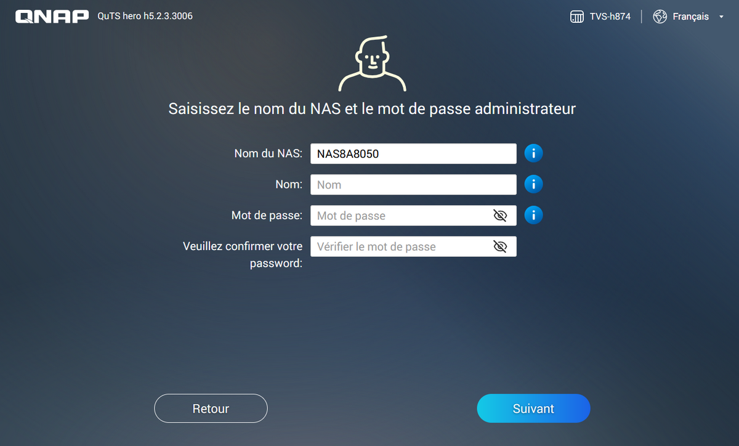Open the Français language dropdown
The height and width of the screenshot is (446, 739).
690,17
